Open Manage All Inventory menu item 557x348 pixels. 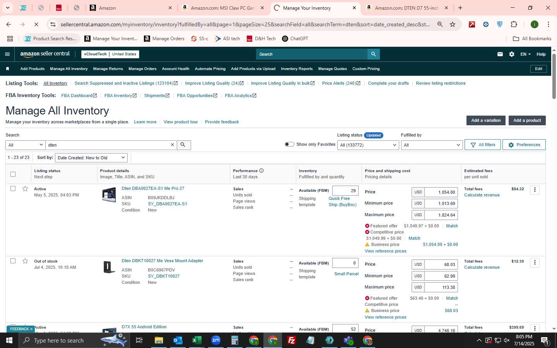(69, 69)
